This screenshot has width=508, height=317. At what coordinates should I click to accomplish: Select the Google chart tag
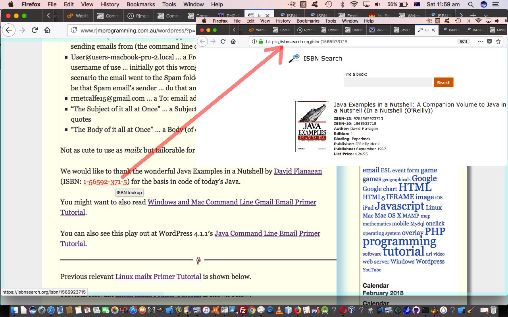click(380, 189)
